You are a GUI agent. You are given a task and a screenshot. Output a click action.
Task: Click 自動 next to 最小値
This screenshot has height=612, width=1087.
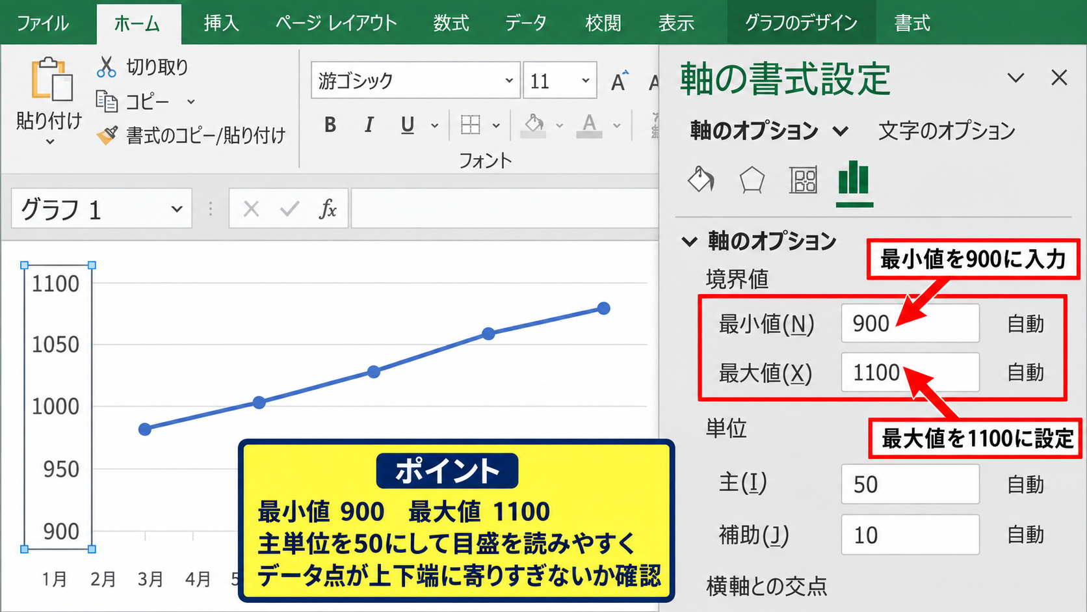(1026, 323)
